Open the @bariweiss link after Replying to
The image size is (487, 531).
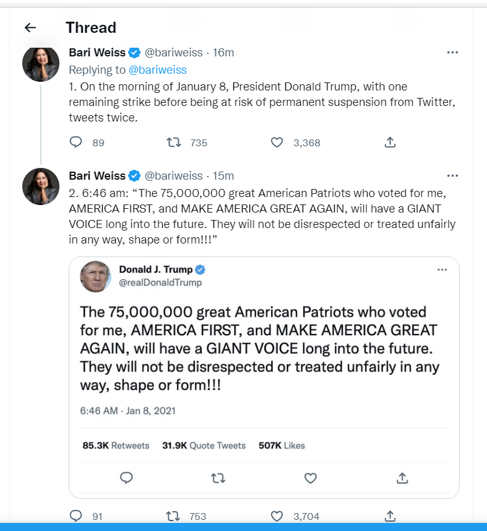click(158, 69)
